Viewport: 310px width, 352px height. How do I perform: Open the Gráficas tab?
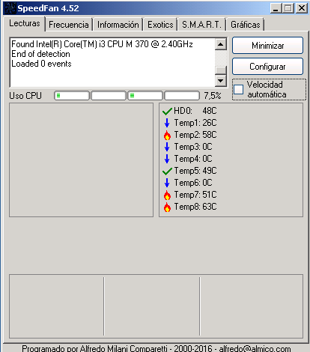(246, 25)
